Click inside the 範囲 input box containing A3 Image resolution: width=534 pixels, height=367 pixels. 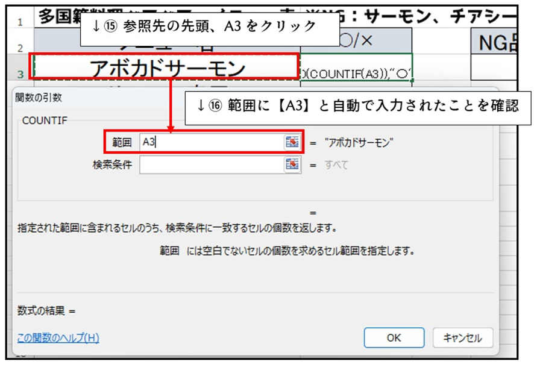tap(211, 142)
